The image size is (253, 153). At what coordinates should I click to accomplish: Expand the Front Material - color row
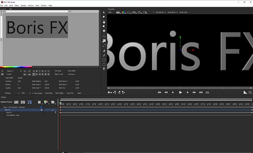5,115
